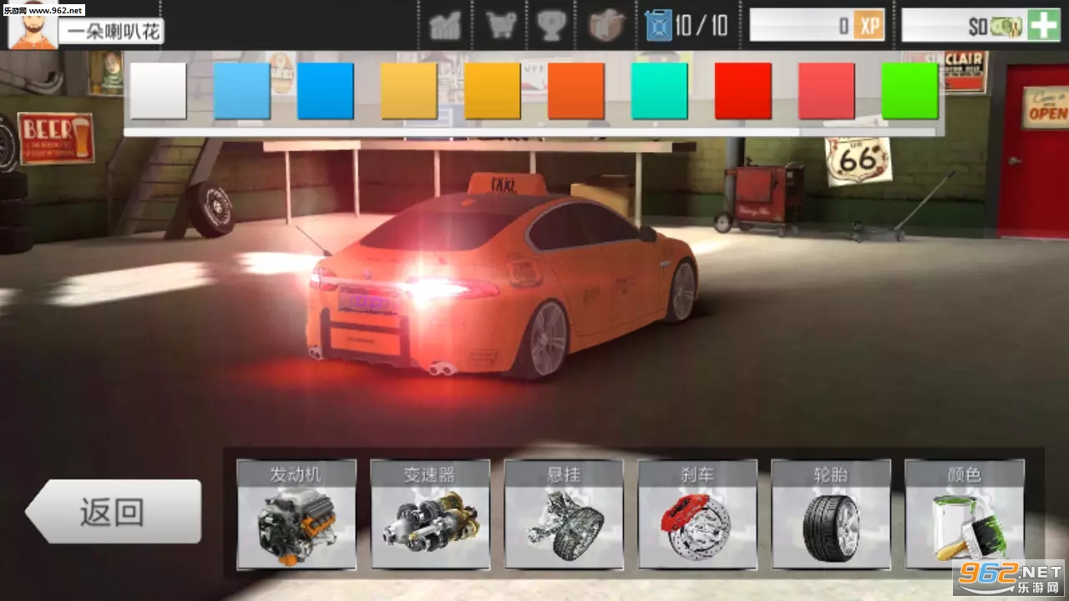Open the 颜色 paint color option

tap(965, 514)
